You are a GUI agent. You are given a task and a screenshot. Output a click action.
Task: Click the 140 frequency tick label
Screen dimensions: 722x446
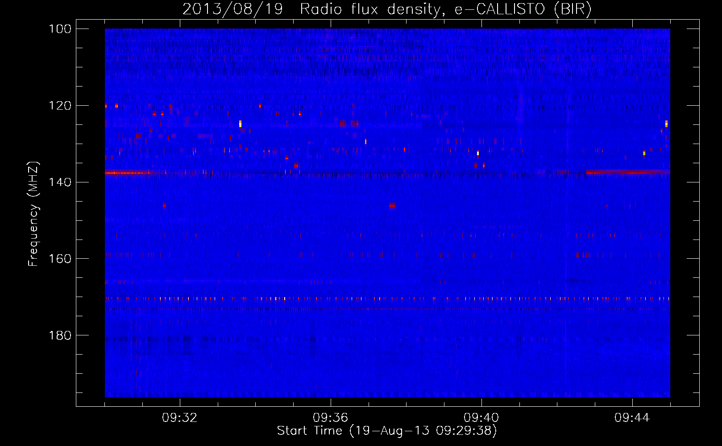[x=60, y=182]
